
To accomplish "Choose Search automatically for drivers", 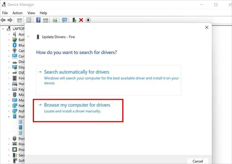I will pyautogui.click(x=109, y=80).
